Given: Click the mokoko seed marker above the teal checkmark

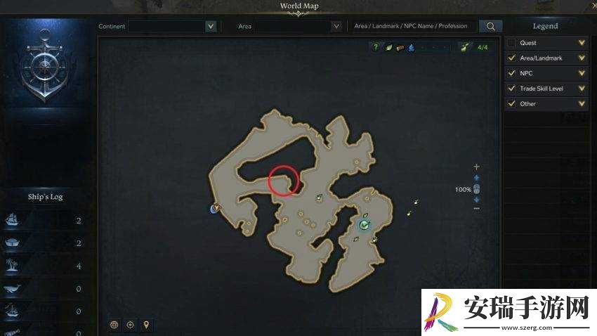Looking at the screenshot, I should pos(365,216).
